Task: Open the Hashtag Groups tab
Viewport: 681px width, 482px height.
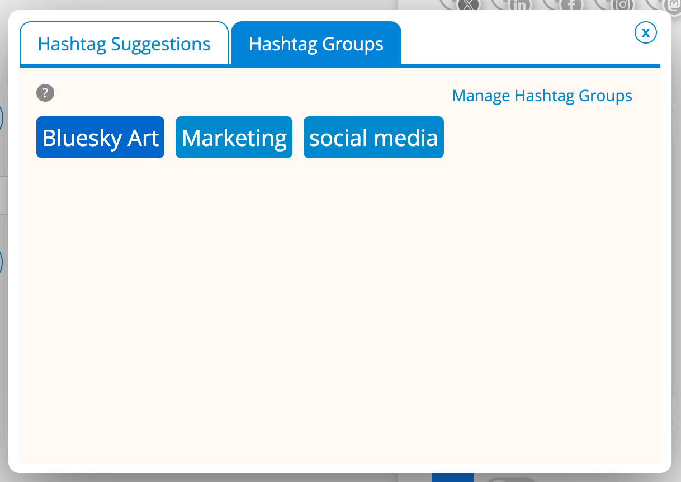Action: click(316, 44)
